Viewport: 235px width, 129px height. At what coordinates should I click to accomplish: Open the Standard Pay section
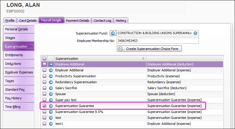(x=19, y=89)
